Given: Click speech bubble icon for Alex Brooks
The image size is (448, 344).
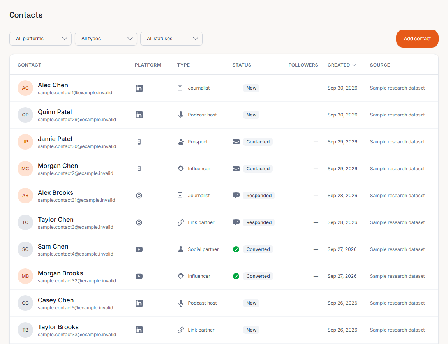Looking at the screenshot, I should point(236,196).
